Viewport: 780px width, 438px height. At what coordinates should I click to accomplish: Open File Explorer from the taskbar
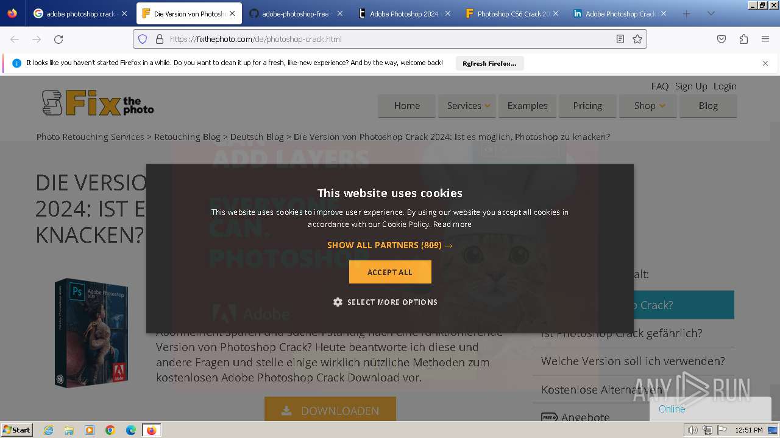(x=69, y=430)
